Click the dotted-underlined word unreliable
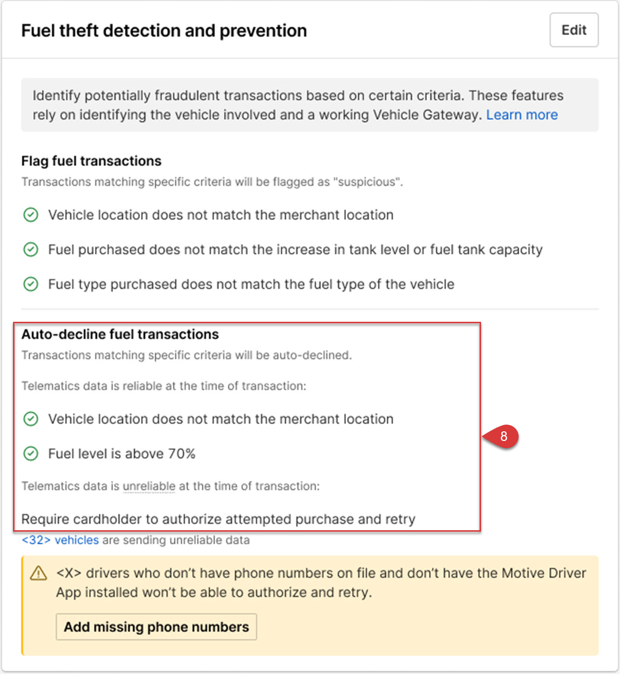The image size is (620, 674). point(149,486)
